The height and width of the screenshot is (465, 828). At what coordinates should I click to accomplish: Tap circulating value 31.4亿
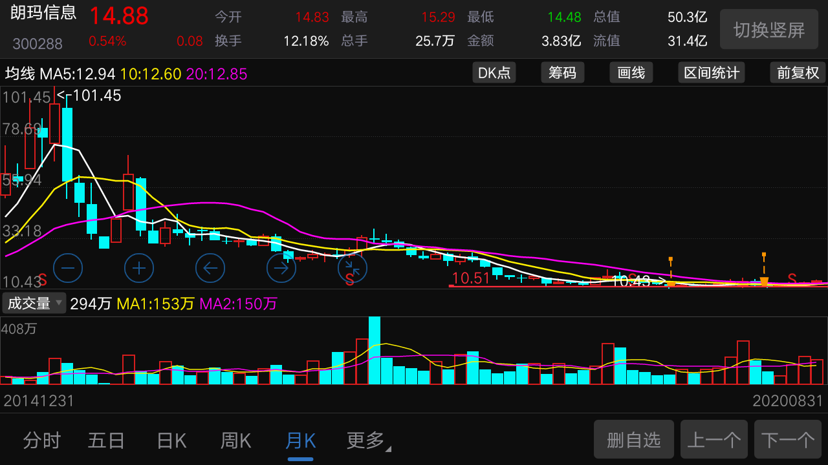point(687,41)
